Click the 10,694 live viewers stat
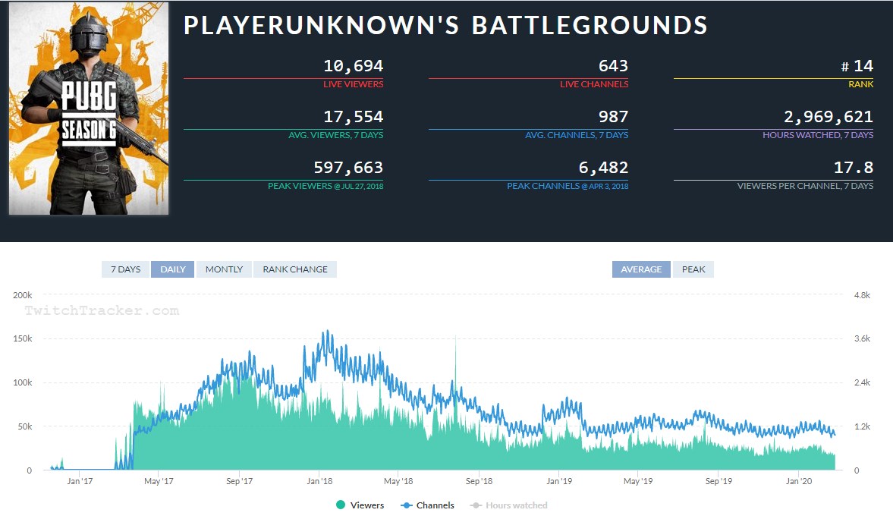This screenshot has height=516, width=893. coord(353,66)
